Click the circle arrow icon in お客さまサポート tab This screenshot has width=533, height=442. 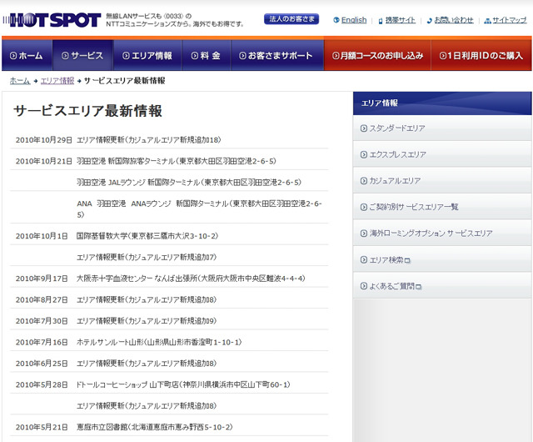[242, 56]
